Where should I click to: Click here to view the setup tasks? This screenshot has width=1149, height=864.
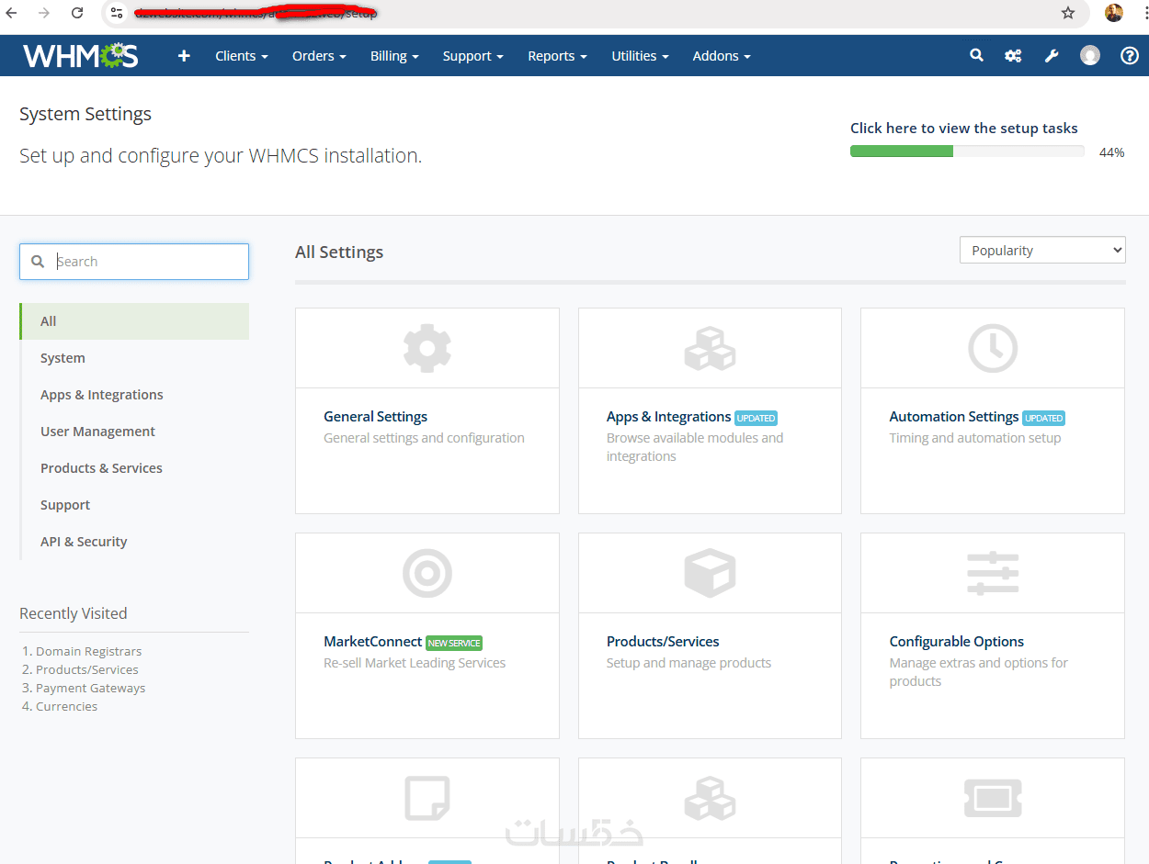pos(963,129)
